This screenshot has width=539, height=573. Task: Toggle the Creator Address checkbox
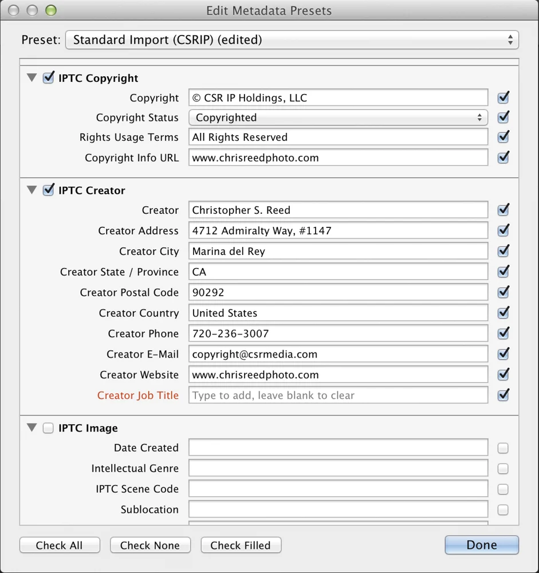tap(503, 230)
